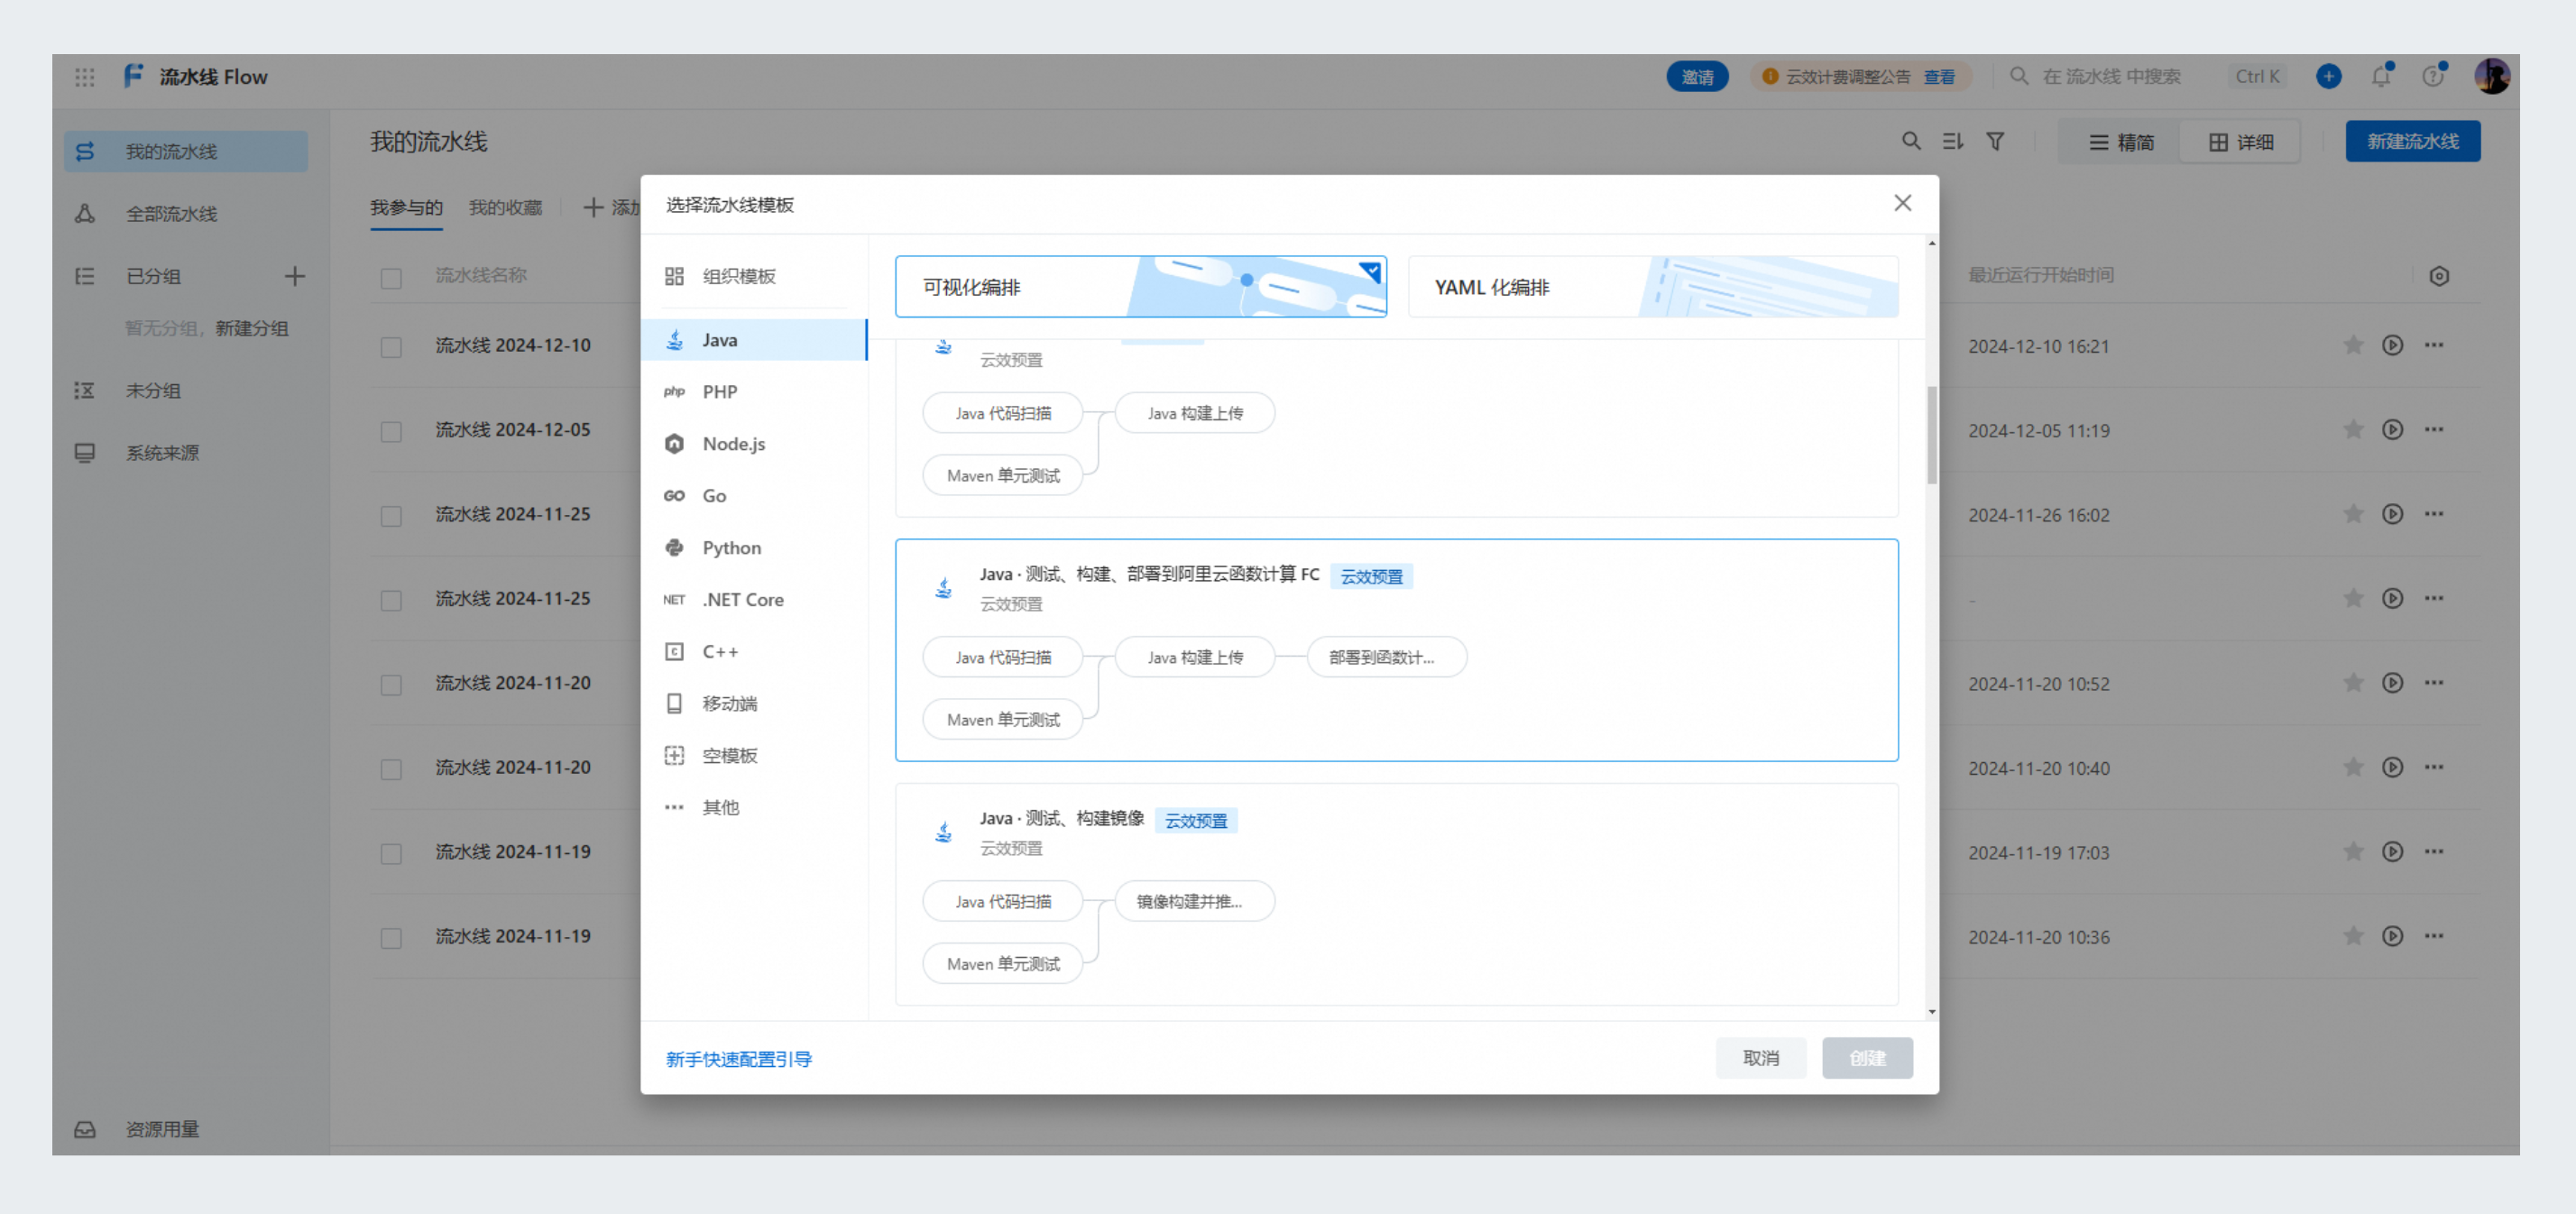
Task: Click the 邀请 button
Action: (x=1697, y=77)
